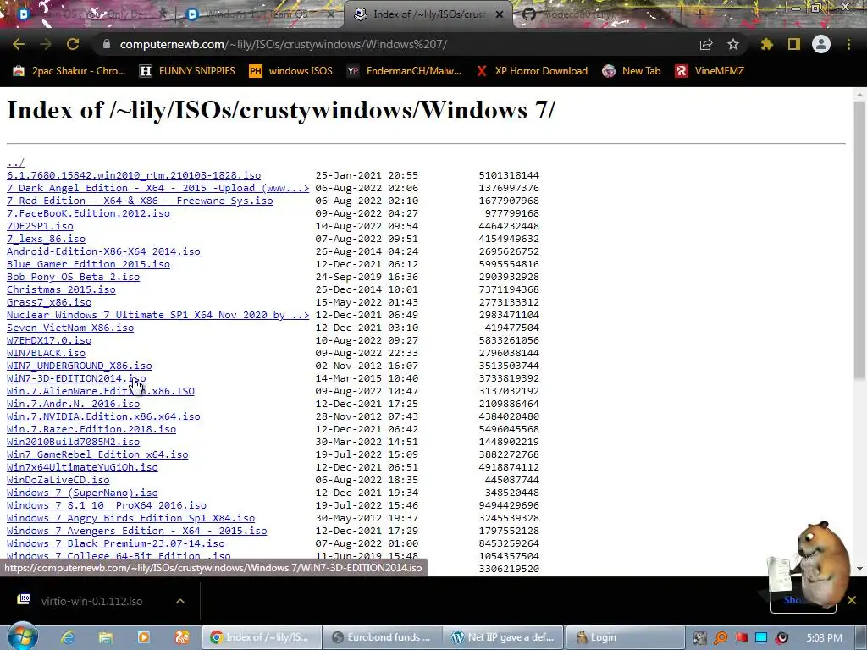This screenshot has height=650, width=867.
Task: Click the W7EHDX17.0.iso link
Action: click(x=49, y=340)
